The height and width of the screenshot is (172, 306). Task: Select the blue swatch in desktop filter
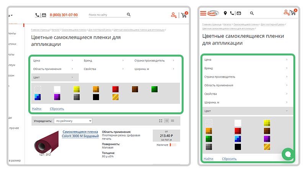click(37, 97)
